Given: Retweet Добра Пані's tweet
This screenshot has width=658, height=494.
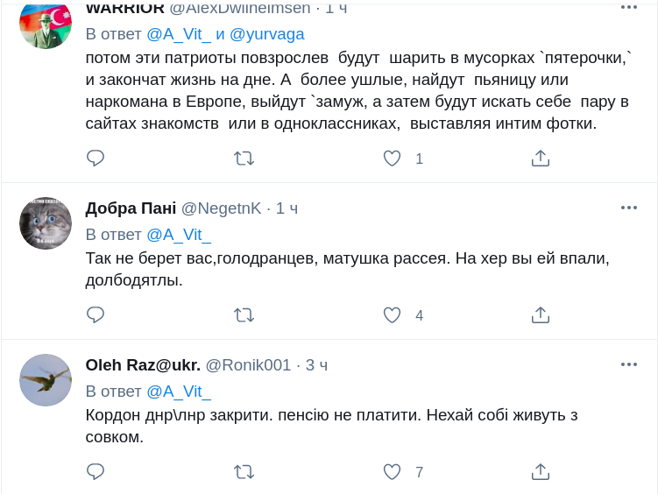Looking at the screenshot, I should [244, 315].
